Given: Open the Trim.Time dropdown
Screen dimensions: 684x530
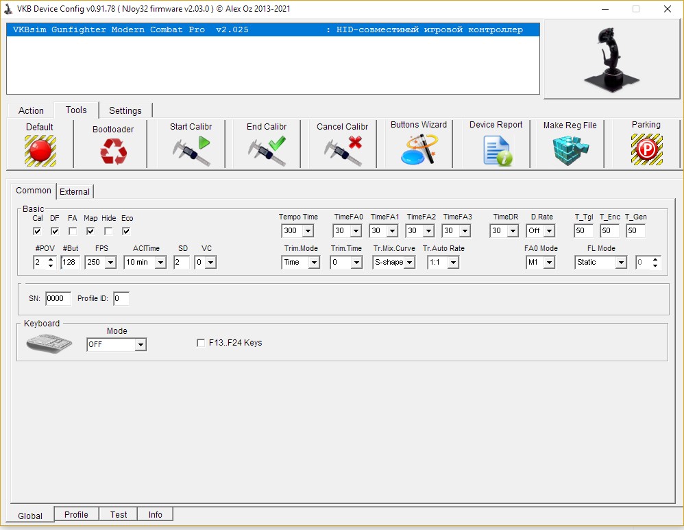Looking at the screenshot, I should click(357, 263).
